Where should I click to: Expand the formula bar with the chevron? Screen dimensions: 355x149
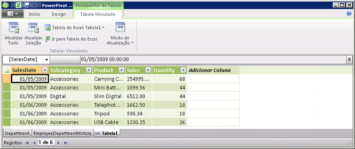point(349,60)
